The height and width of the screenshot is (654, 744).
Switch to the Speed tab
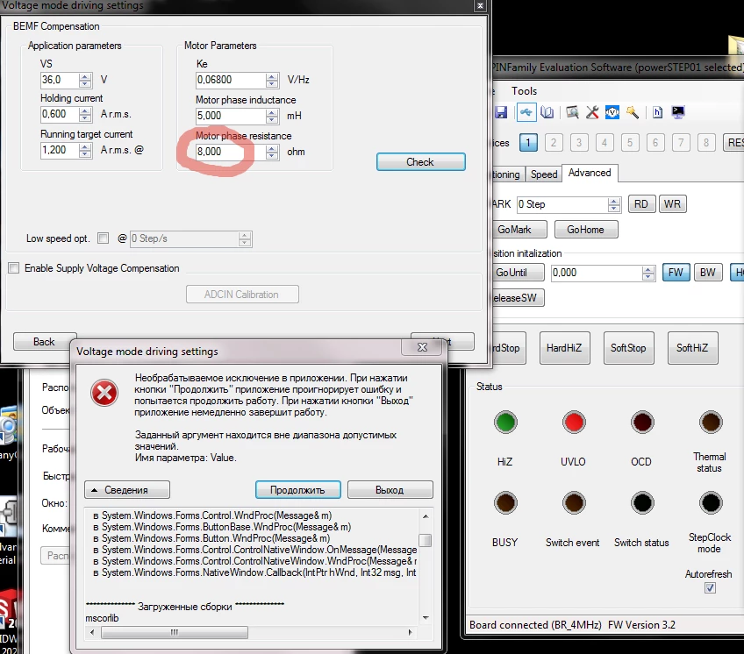[544, 174]
